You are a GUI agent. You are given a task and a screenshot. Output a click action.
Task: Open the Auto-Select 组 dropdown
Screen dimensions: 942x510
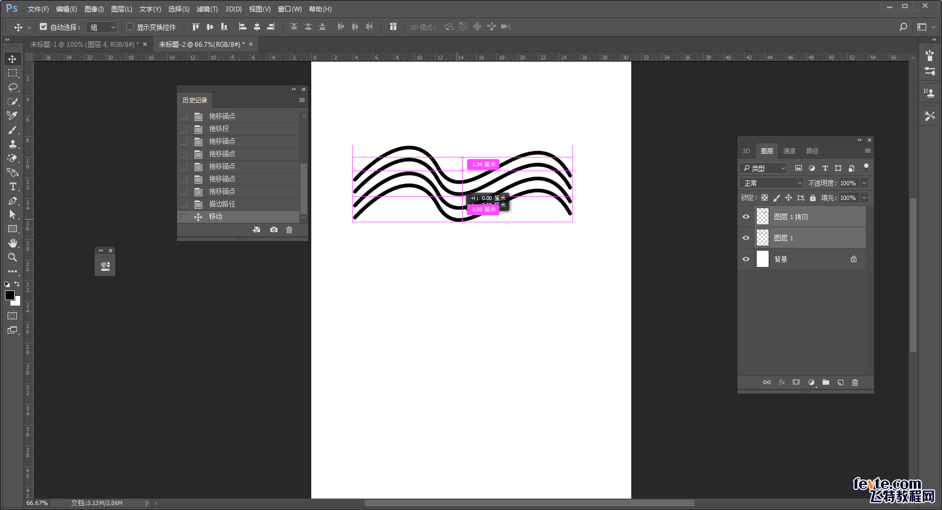coord(102,27)
